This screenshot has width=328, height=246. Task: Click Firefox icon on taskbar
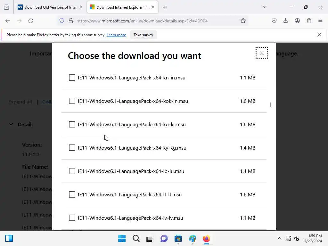click(x=206, y=238)
